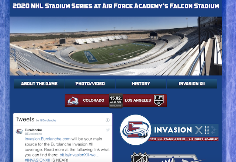Image resolution: width=236 pixels, height=162 pixels.
Task: Open the Invasion XII menu item
Action: (192, 84)
